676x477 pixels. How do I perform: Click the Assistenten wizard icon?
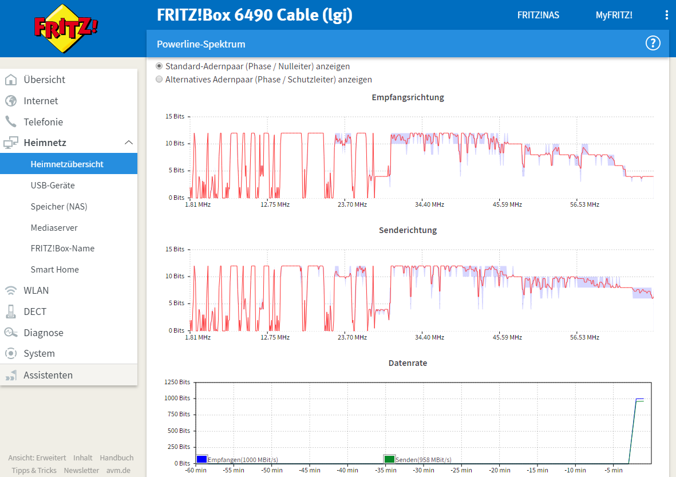11,375
